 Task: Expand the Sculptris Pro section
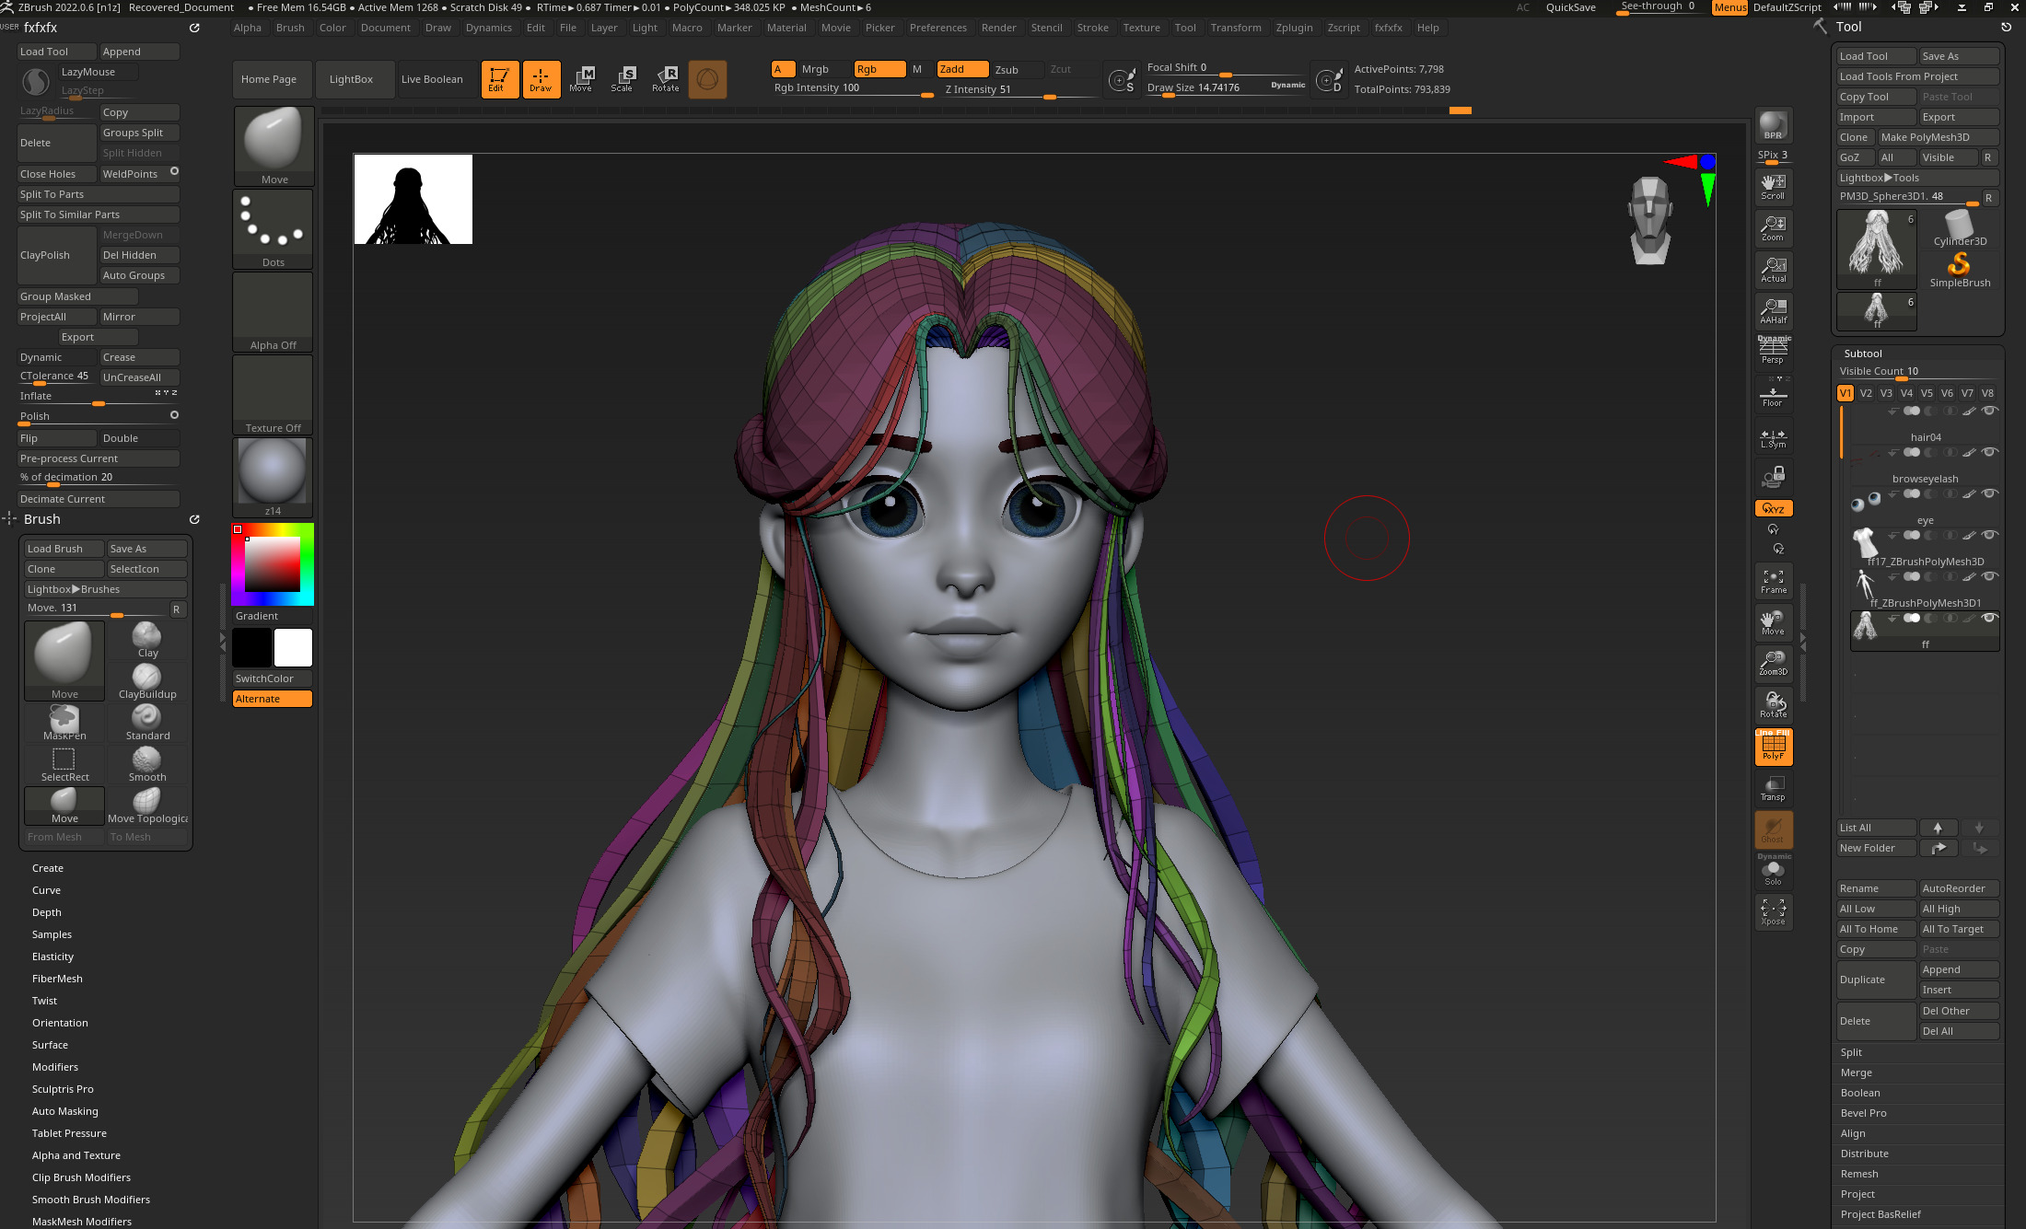[63, 1089]
